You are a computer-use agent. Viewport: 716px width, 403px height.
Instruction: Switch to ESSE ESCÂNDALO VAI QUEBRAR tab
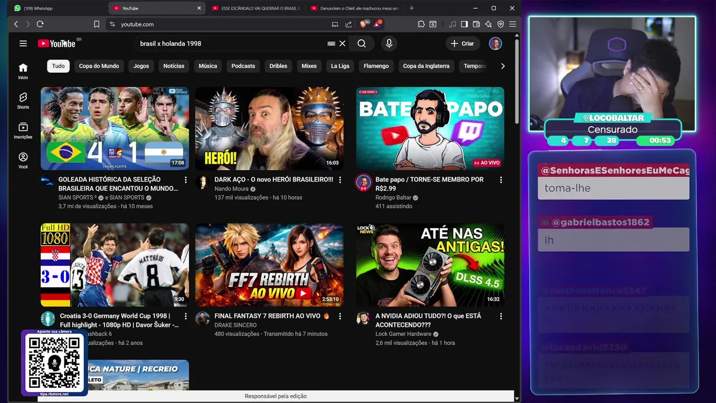coord(256,8)
